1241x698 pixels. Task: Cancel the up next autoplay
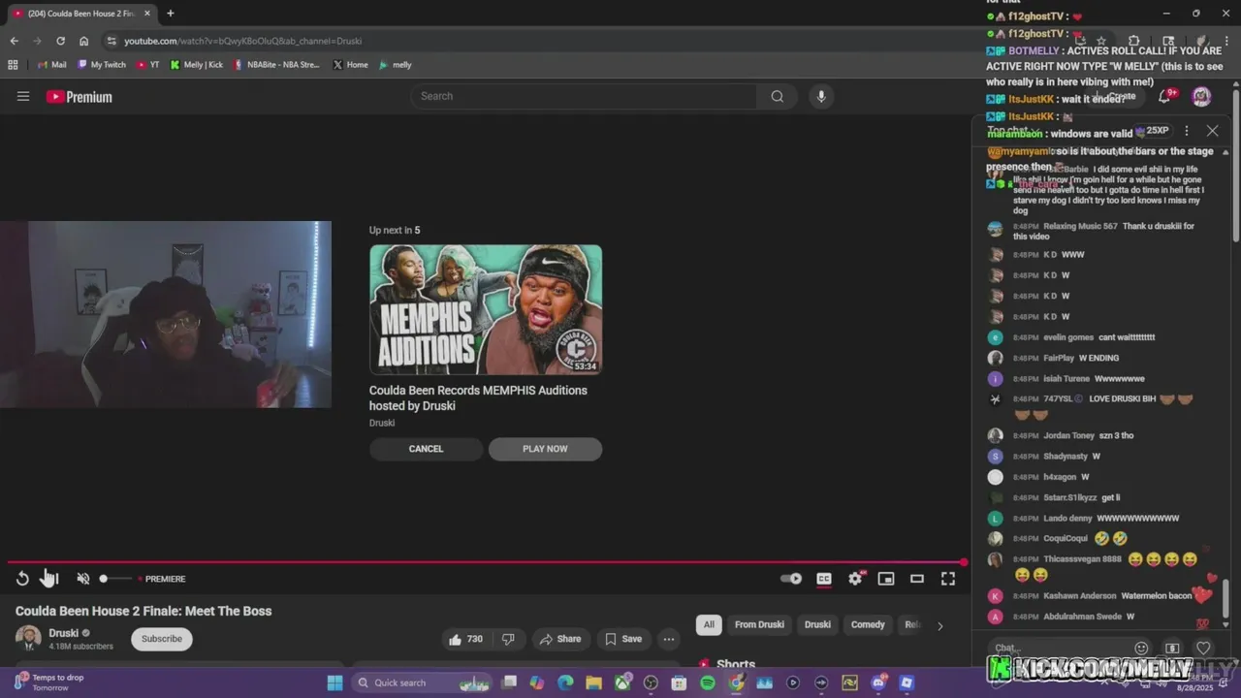point(426,449)
